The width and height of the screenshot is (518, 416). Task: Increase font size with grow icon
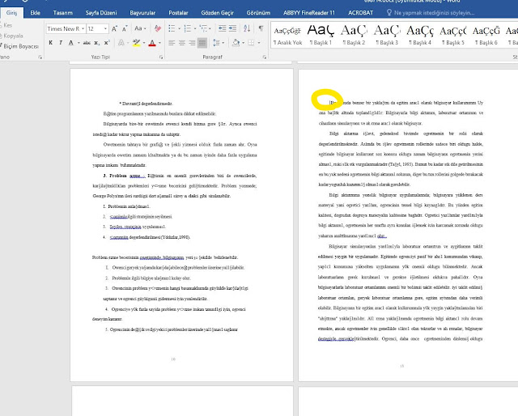tap(114, 29)
